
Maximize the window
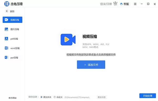[148, 4]
